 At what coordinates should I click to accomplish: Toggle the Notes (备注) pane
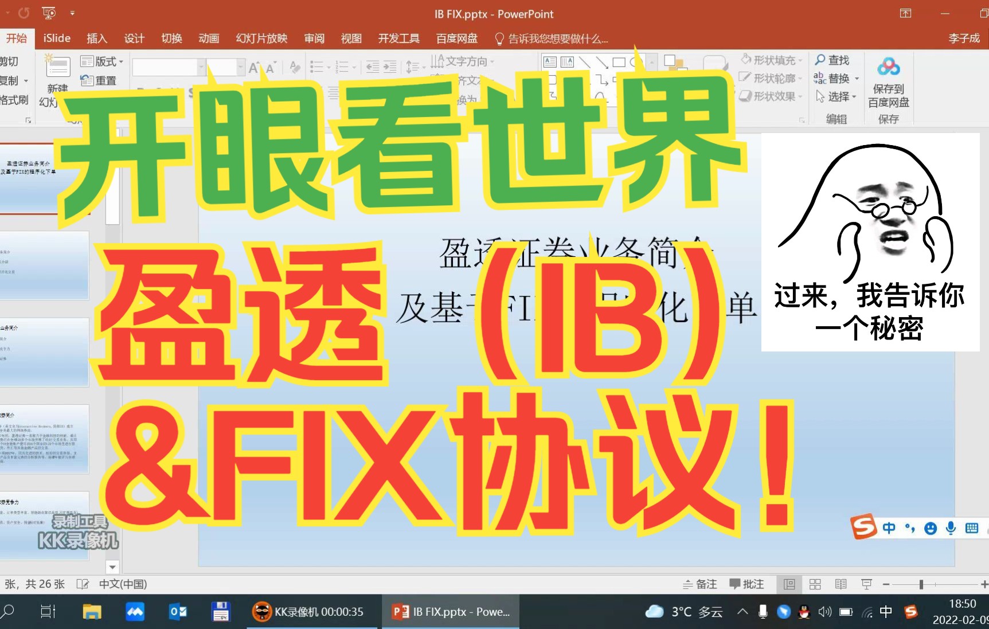point(700,584)
